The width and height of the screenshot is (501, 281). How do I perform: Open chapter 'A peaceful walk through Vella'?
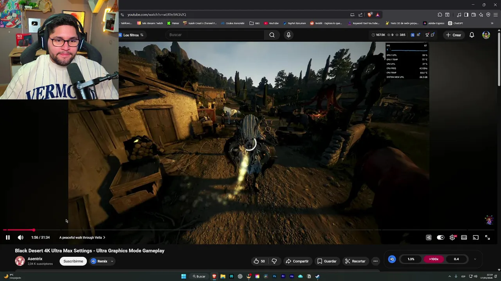click(x=82, y=237)
